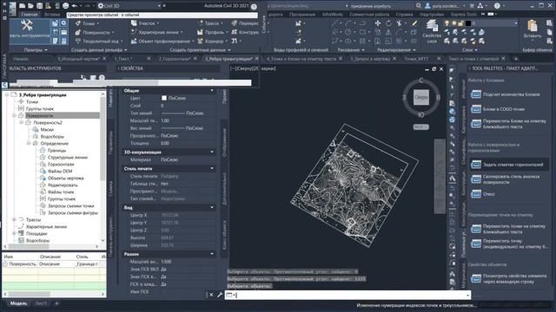556x312 pixels.
Task: Select the Rotate tool in Редактирование
Action: click(x=388, y=23)
